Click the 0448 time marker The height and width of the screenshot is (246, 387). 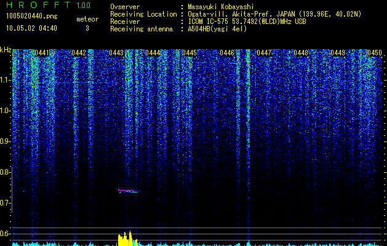301,53
